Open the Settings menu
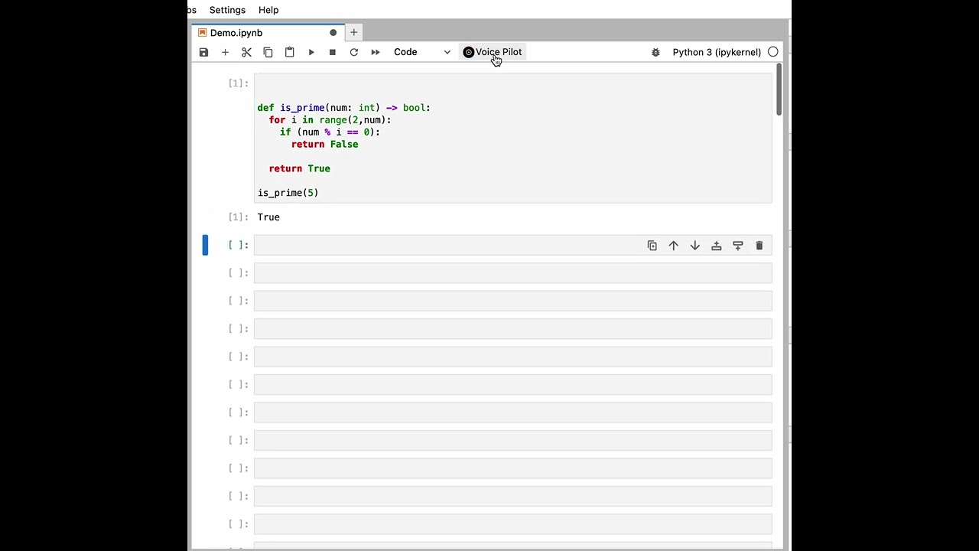 click(227, 10)
